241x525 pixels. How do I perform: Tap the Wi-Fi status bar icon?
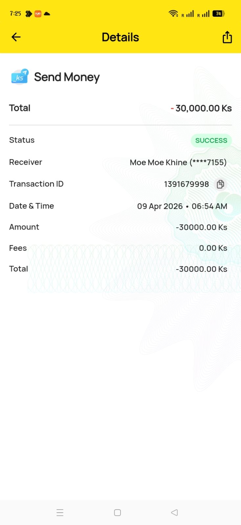pyautogui.click(x=173, y=13)
